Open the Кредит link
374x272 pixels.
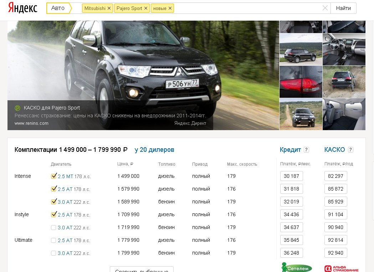[x=290, y=150]
